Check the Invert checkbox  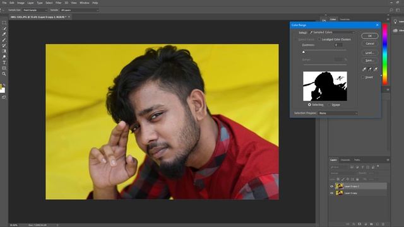363,77
